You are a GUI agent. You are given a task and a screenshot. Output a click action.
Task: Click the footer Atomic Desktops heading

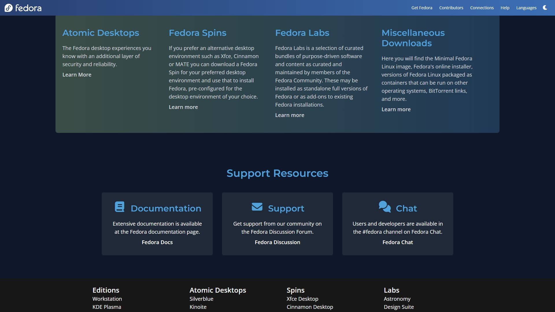pos(218,290)
